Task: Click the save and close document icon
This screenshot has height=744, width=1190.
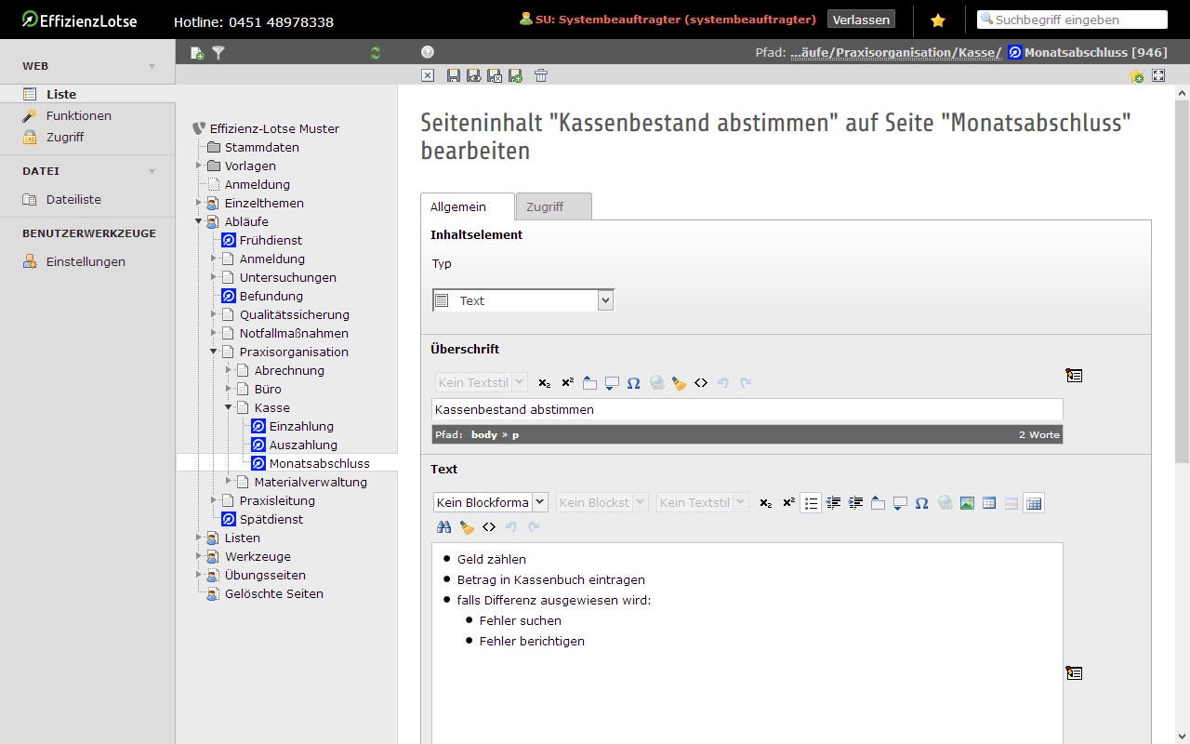Action: 495,75
